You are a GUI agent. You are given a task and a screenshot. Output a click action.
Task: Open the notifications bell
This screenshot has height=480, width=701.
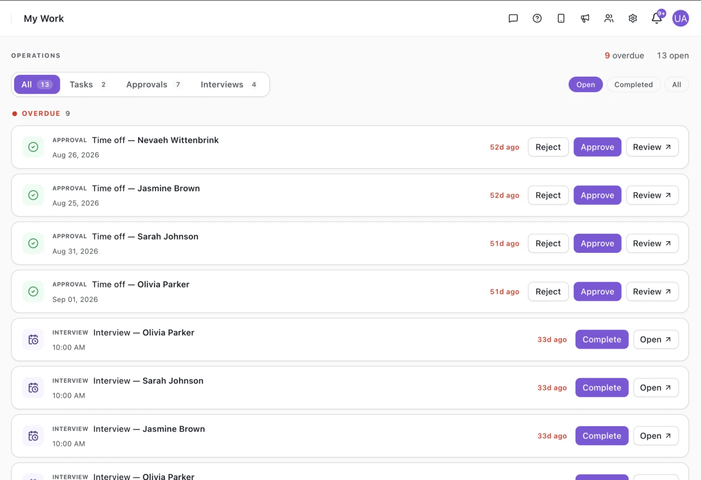point(657,18)
